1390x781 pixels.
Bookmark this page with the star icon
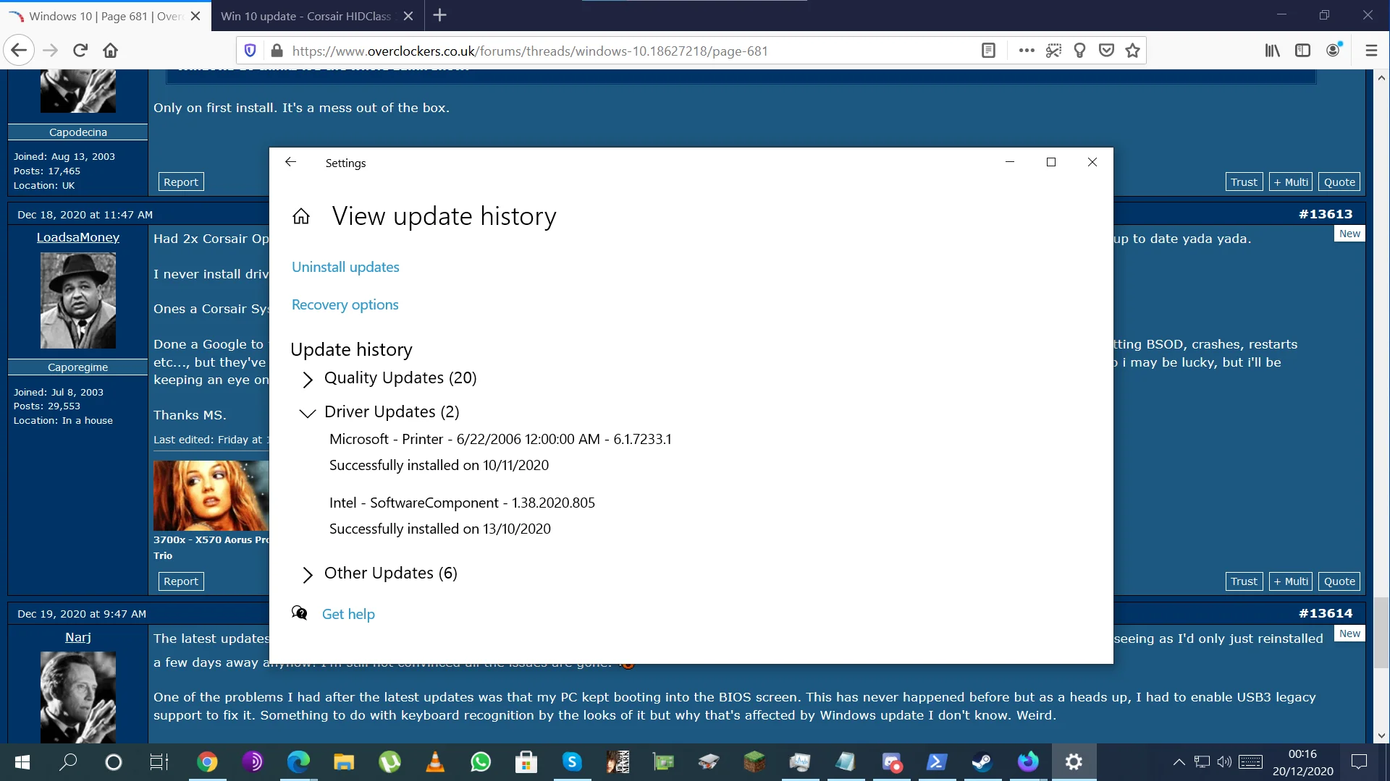point(1133,51)
